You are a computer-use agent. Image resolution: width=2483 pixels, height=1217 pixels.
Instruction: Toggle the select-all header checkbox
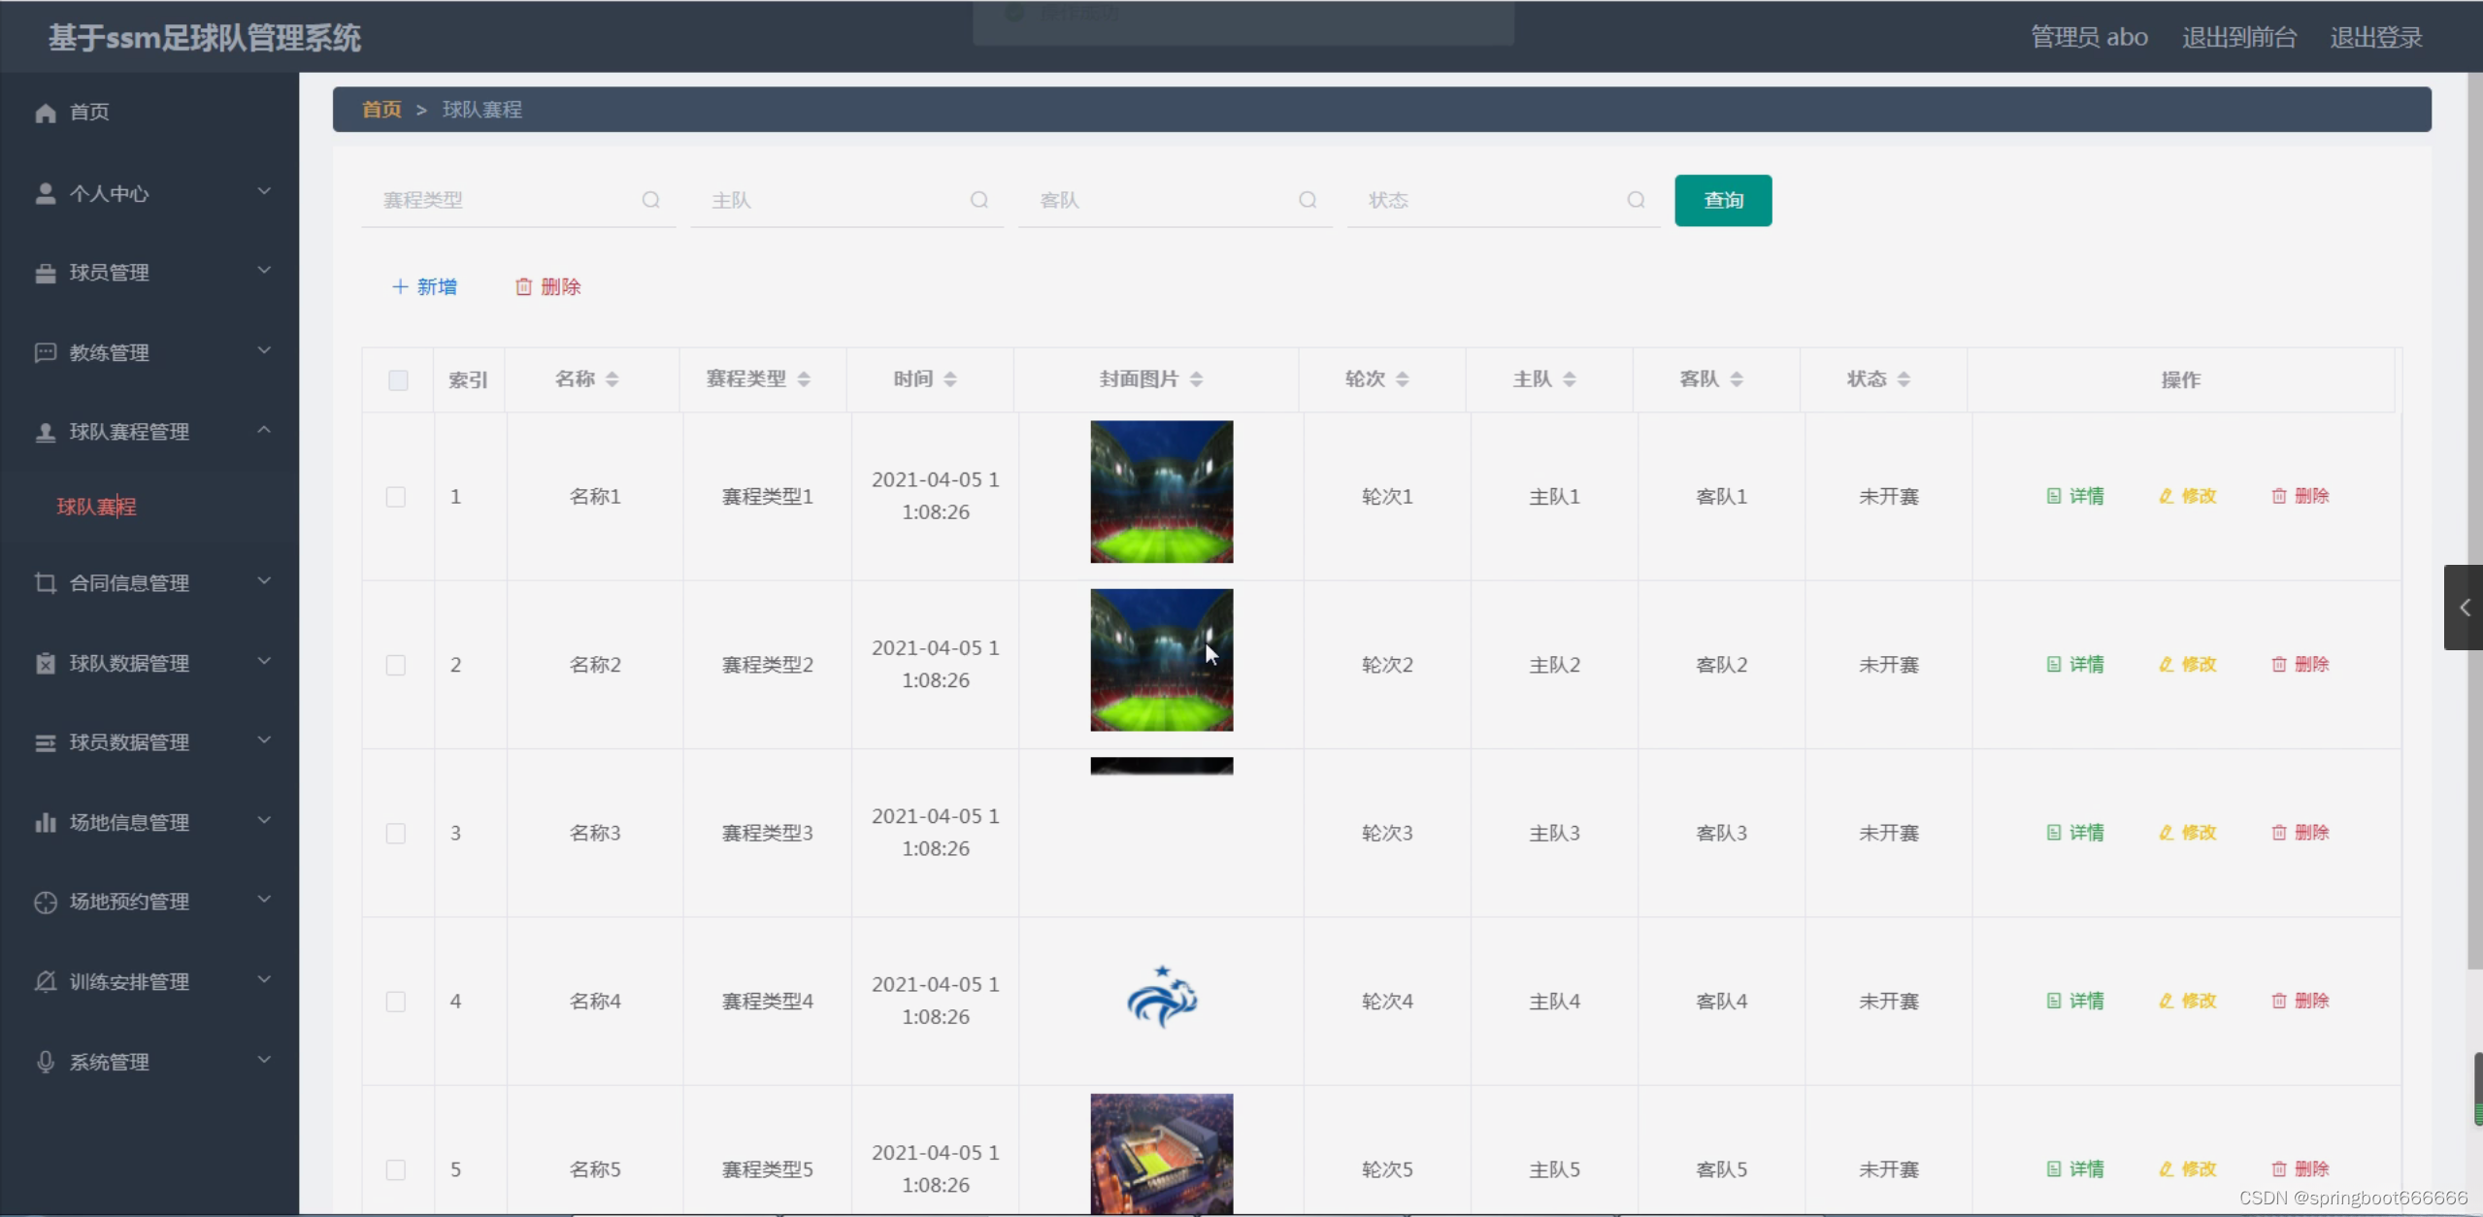pos(398,379)
